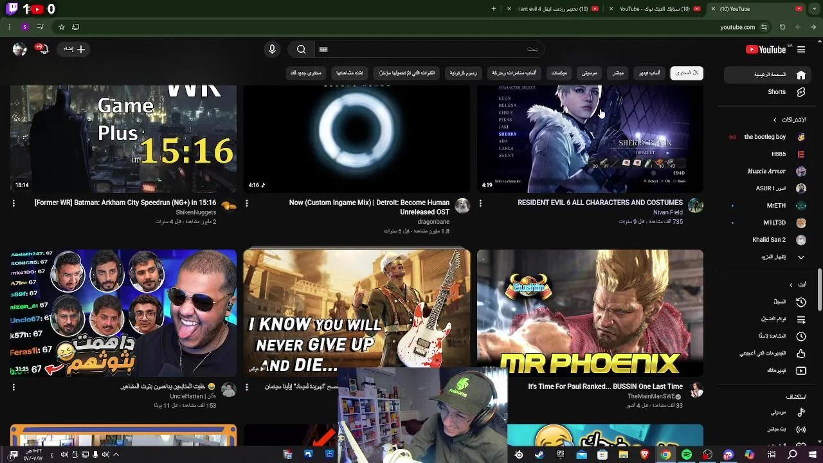Open your videos icon in sidebar
The image size is (823, 463).
pyautogui.click(x=801, y=370)
